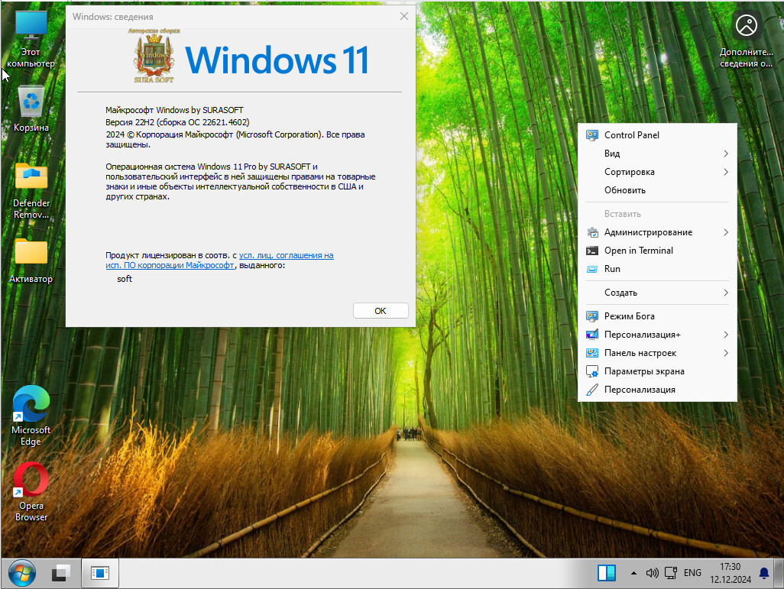Select the Корзина recycle bin icon
Viewport: 784px width, 589px height.
(x=31, y=108)
